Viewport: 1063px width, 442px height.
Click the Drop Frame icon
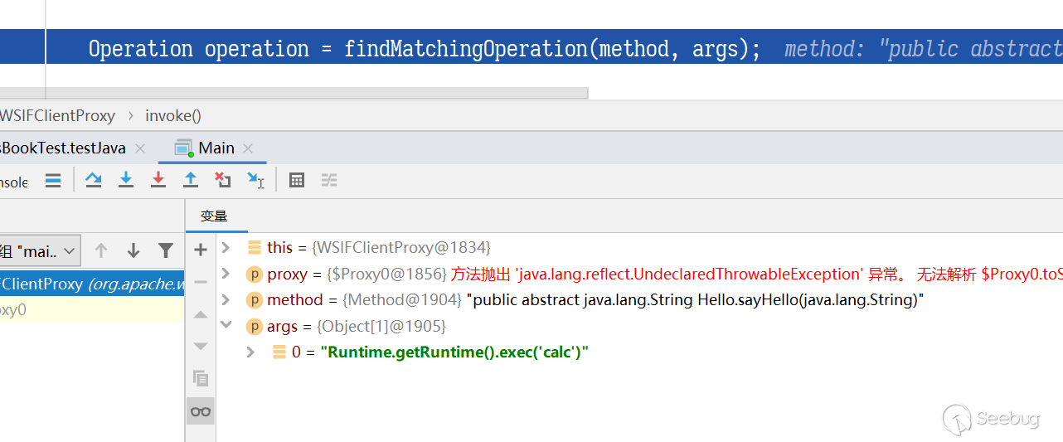click(x=222, y=180)
